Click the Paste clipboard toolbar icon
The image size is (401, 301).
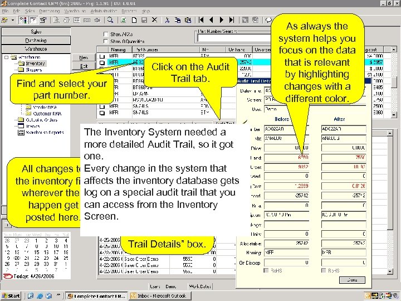pos(188,20)
